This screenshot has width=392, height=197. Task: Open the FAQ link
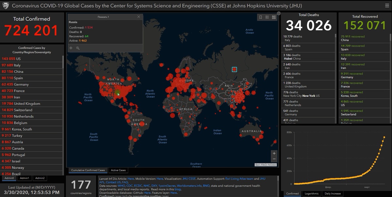(x=125, y=182)
